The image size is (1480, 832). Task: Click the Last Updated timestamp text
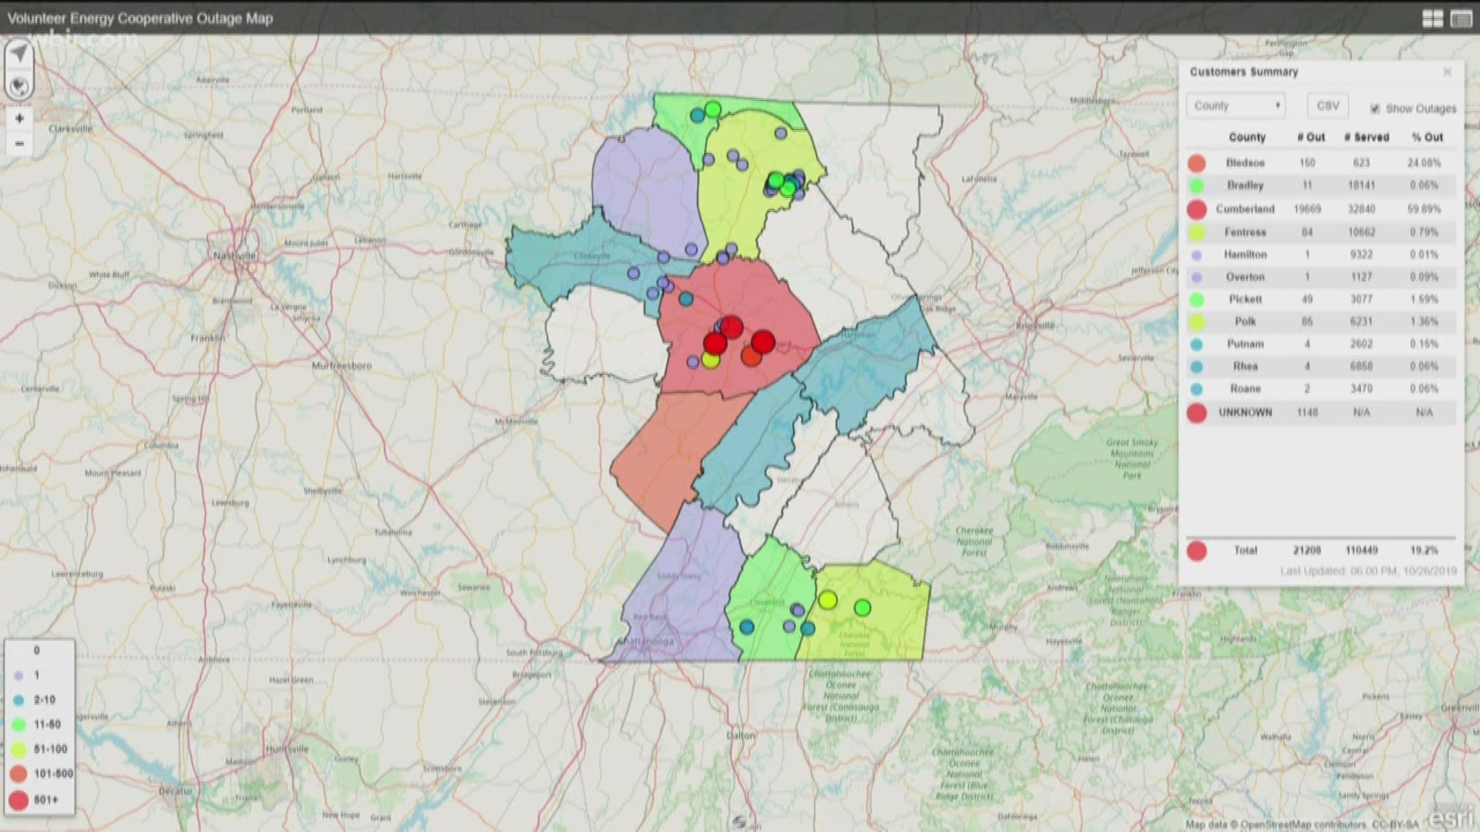(1368, 571)
